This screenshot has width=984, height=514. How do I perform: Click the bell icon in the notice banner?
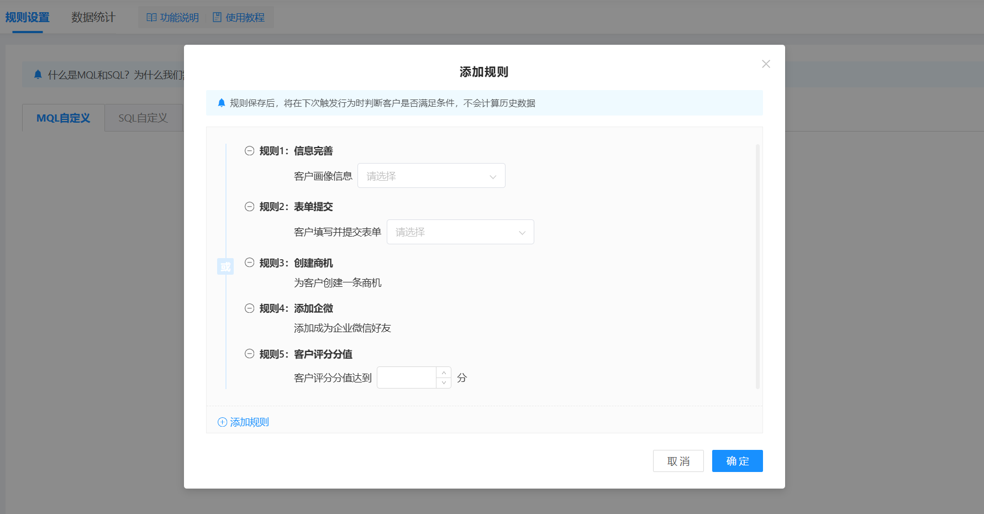point(222,103)
